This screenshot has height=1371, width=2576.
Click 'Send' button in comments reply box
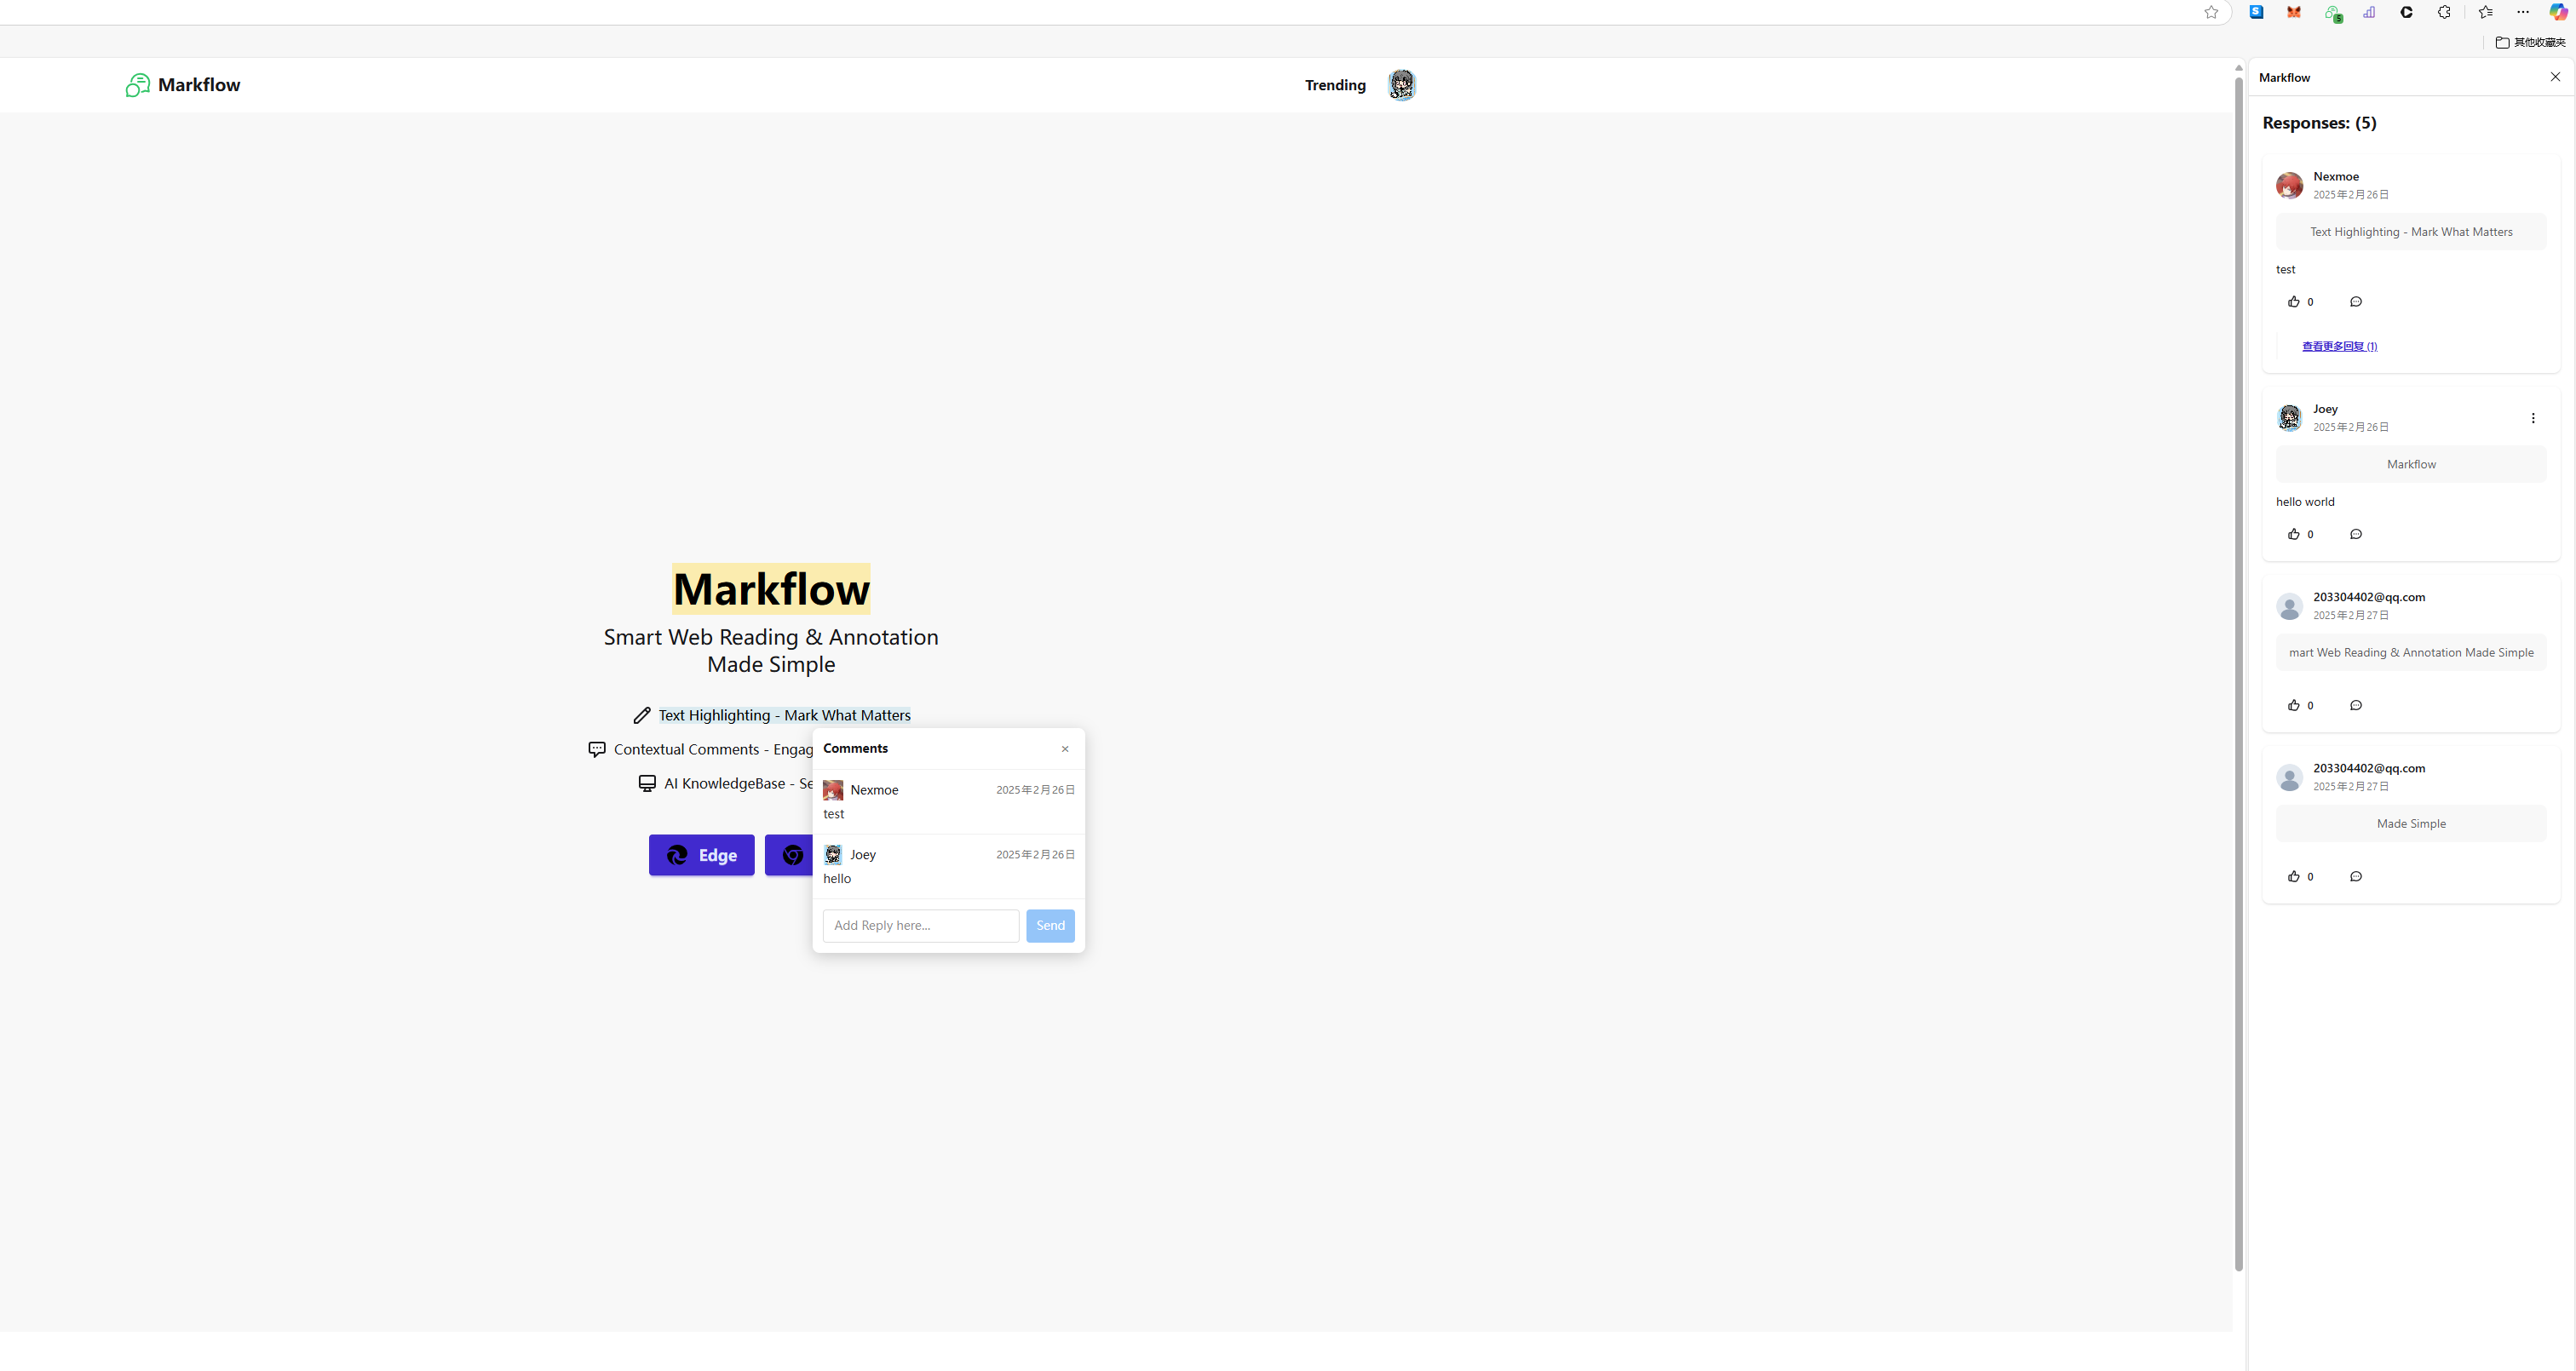1051,925
